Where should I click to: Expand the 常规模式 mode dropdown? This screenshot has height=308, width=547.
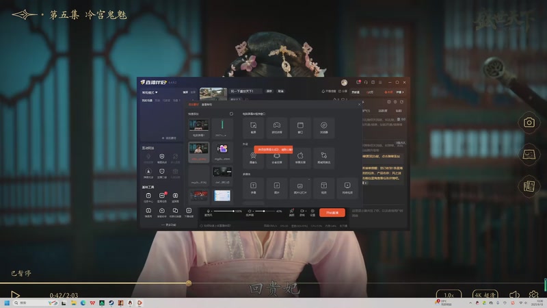coord(150,92)
